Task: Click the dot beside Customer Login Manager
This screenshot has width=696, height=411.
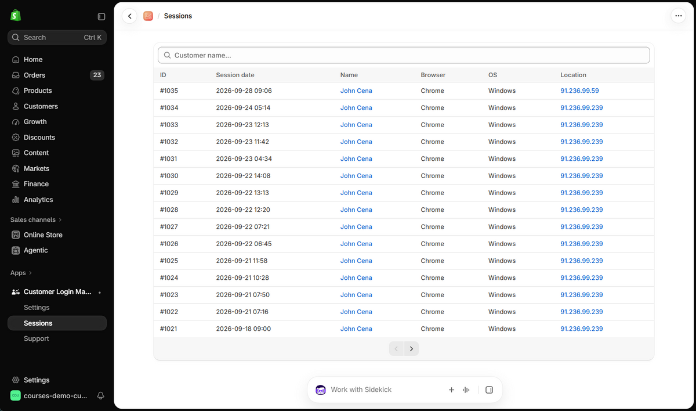Action: (100, 292)
